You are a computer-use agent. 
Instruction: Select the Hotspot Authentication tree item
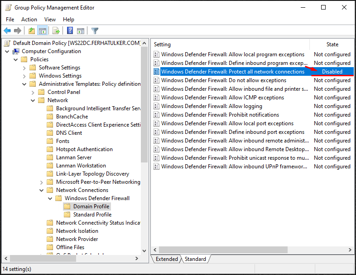point(84,149)
